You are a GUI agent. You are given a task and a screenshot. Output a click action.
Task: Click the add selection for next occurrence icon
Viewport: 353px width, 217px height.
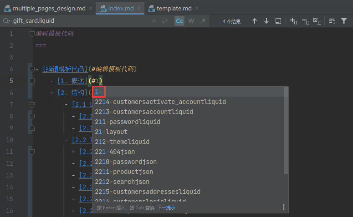(293, 21)
